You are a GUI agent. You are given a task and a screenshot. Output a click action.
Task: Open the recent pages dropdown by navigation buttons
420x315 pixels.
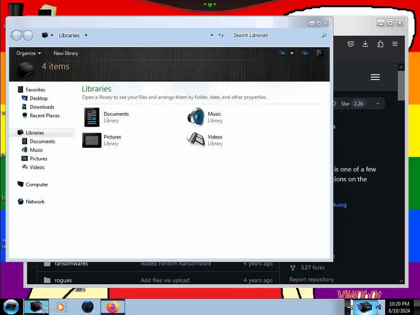pos(36,35)
